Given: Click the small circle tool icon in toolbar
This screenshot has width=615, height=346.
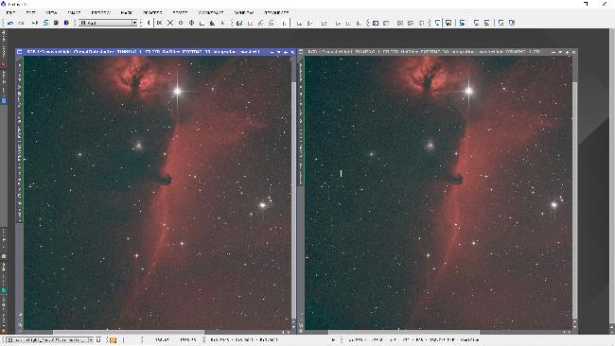Looking at the screenshot, I should [x=181, y=23].
